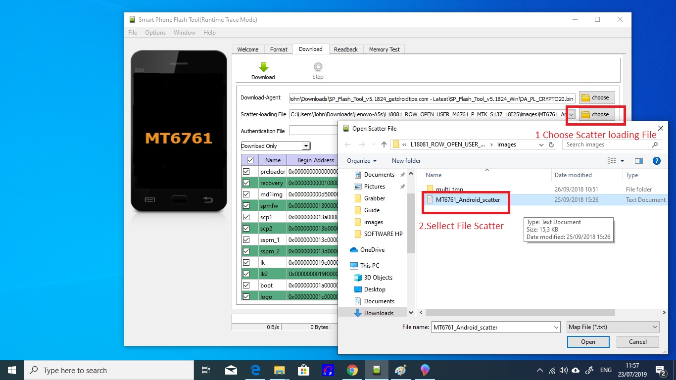Switch to the Format tab
Screen dimensions: 676x380
click(x=279, y=49)
